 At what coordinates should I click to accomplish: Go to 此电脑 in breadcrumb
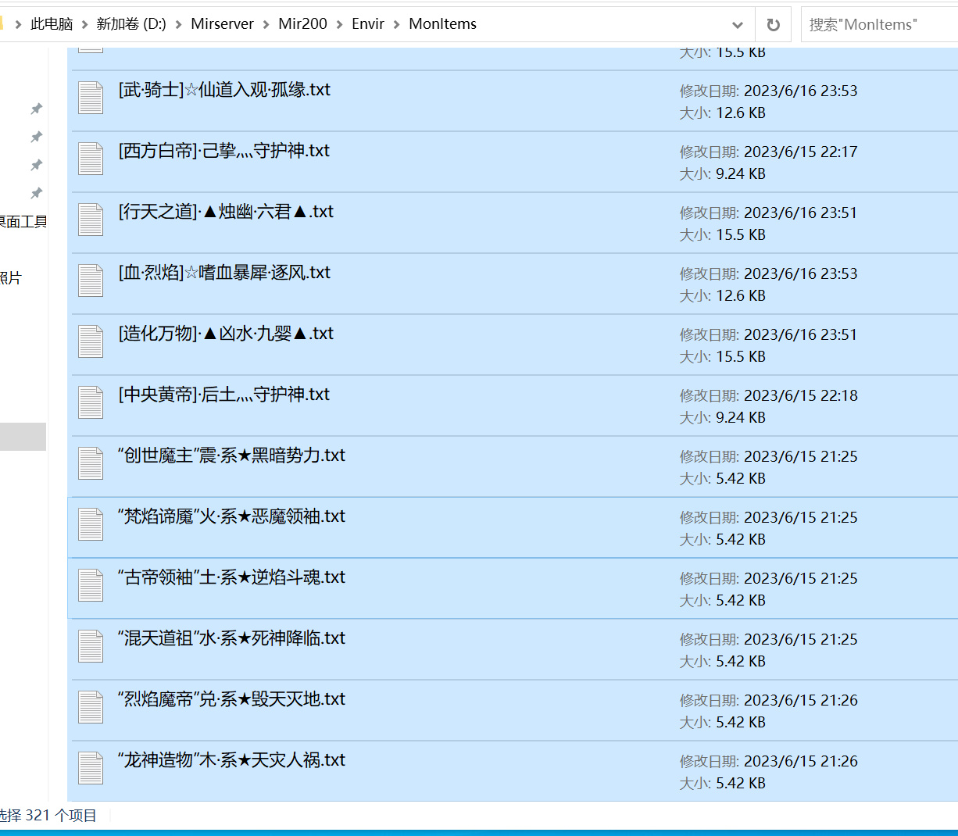click(x=52, y=24)
